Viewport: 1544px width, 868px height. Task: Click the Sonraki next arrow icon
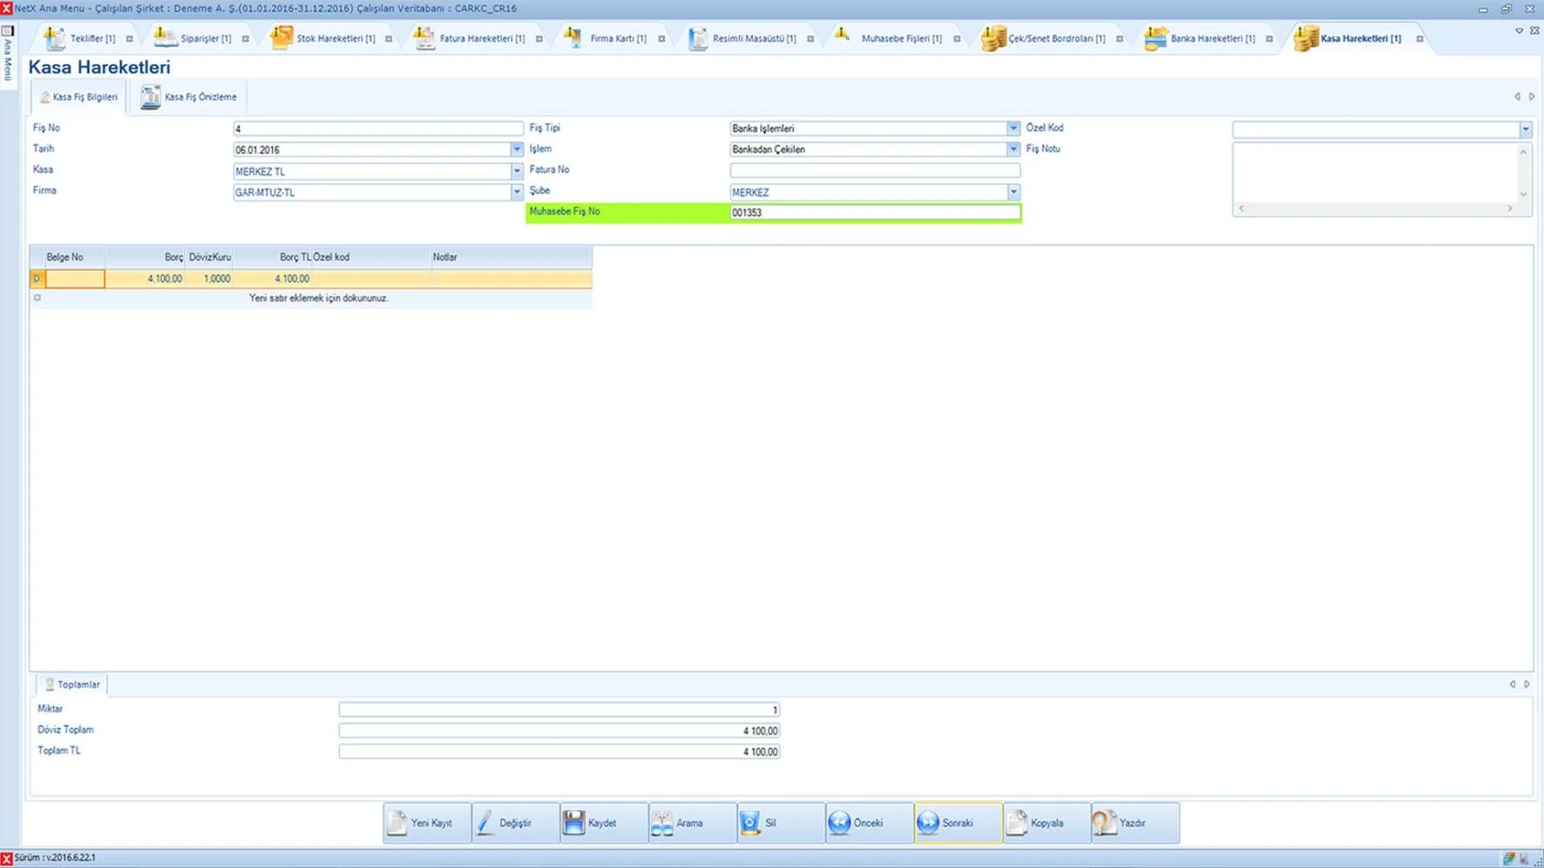[928, 822]
